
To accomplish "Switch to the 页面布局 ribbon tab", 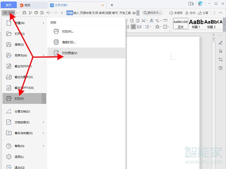I will pos(86,13).
